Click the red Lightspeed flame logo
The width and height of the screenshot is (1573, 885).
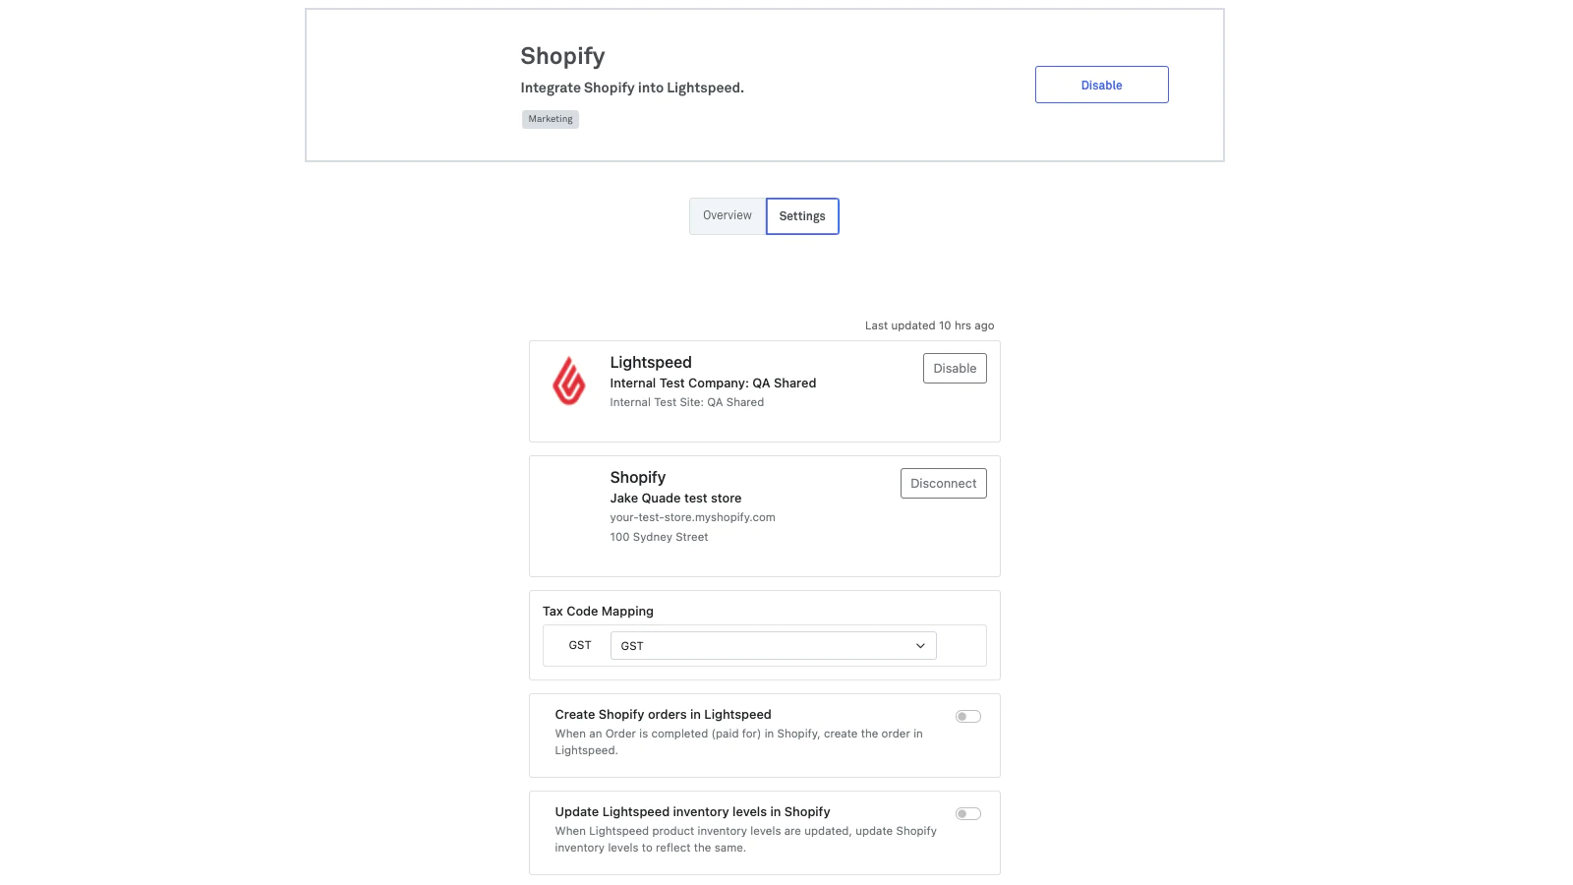tap(568, 382)
